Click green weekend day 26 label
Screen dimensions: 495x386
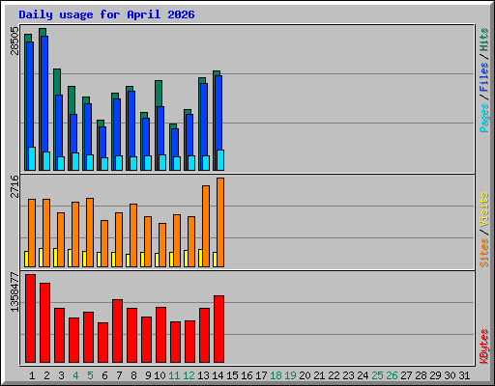[392, 375]
